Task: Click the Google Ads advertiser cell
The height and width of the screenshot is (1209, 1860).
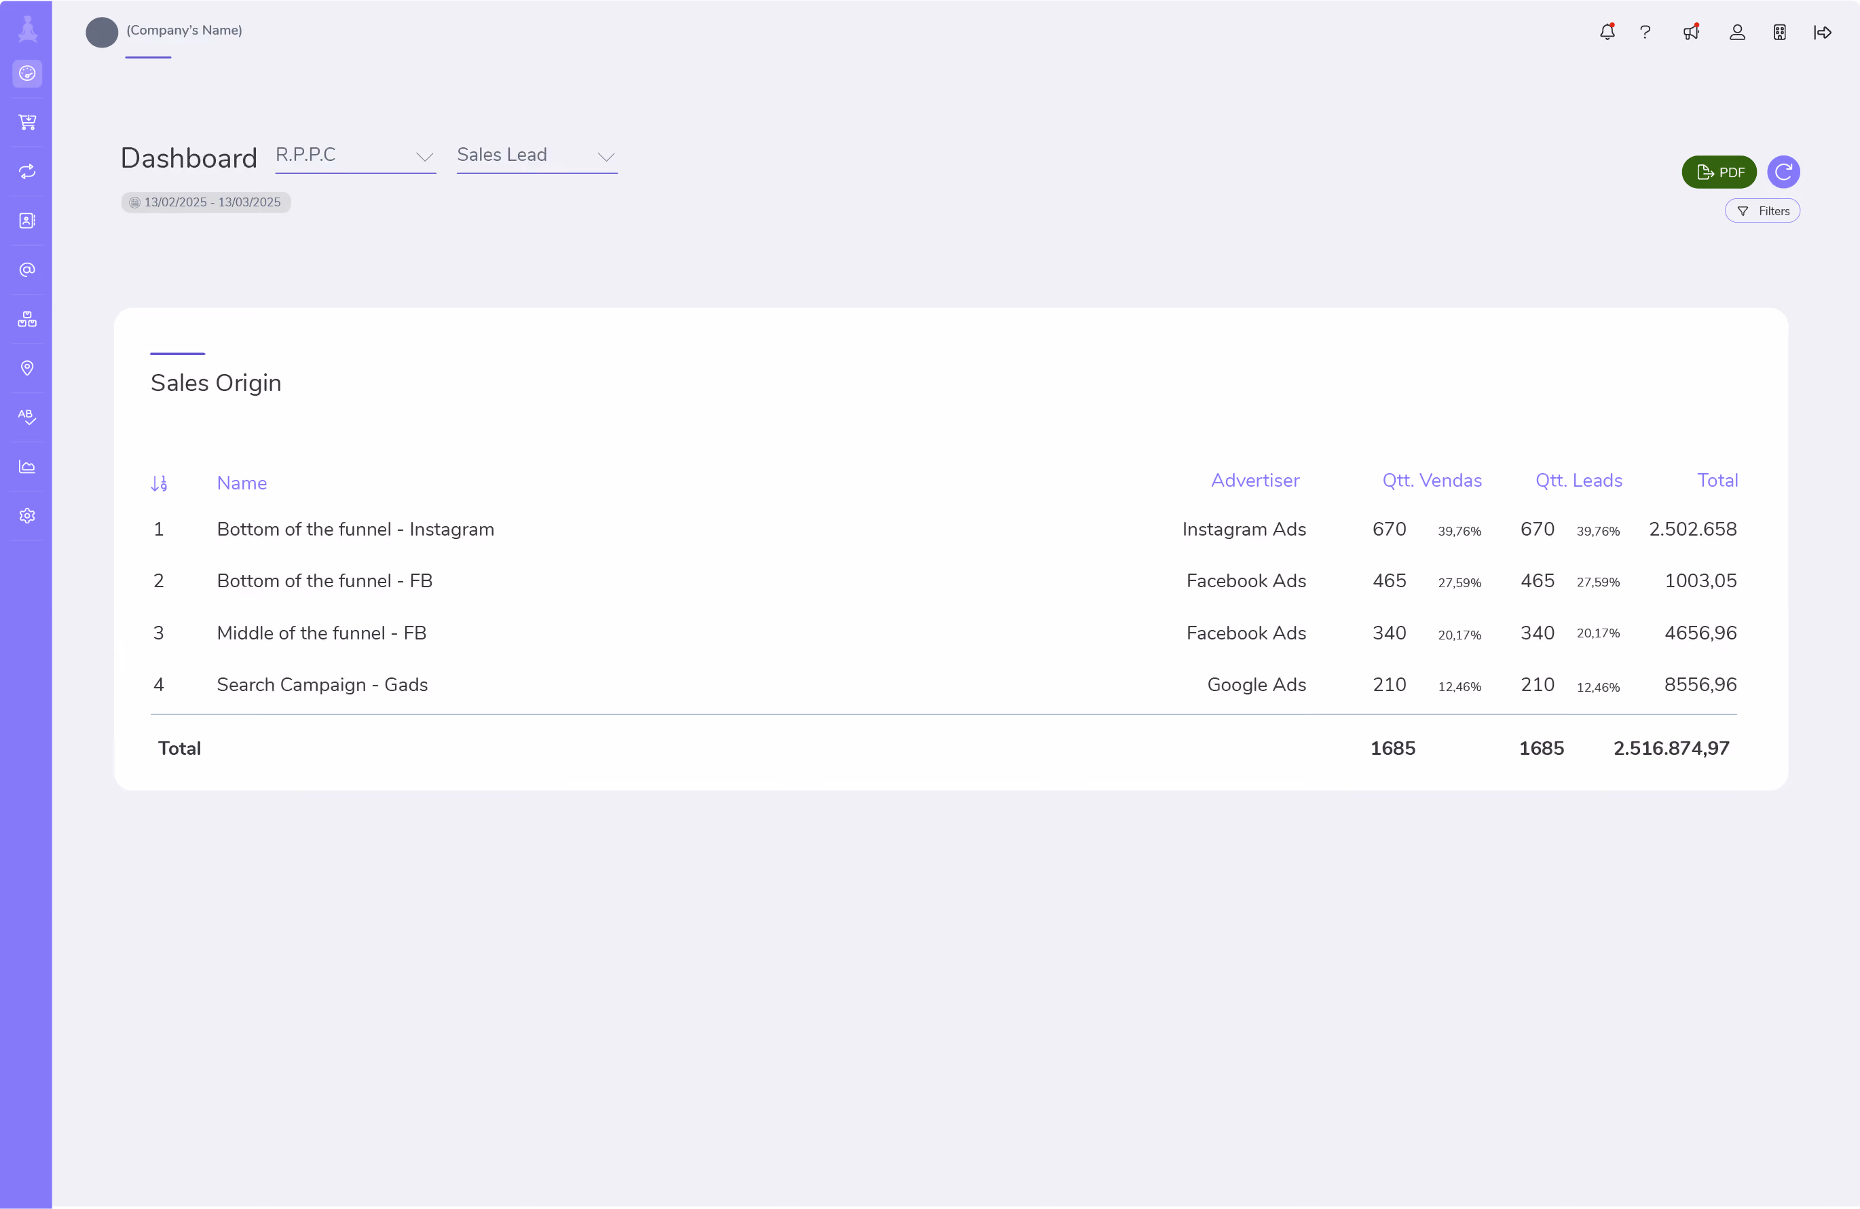Action: (x=1257, y=685)
